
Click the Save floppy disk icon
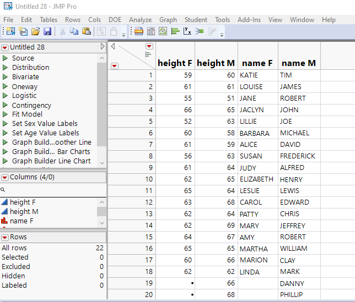click(47, 31)
